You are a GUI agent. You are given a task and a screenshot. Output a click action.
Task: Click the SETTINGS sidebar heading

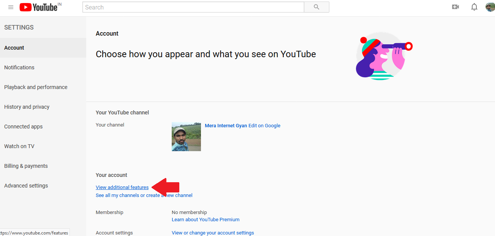tap(19, 27)
